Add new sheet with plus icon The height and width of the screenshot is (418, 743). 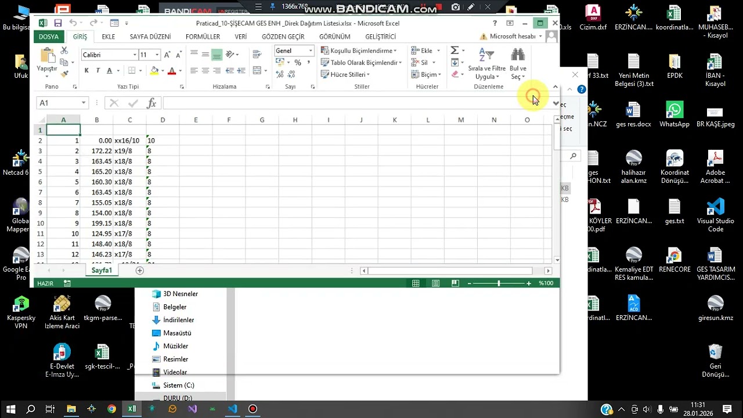coord(139,271)
